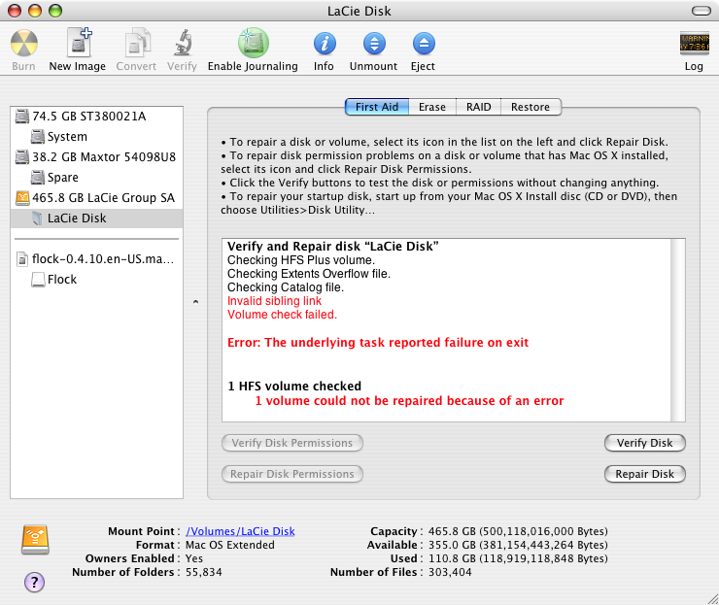719x605 pixels.
Task: Click the "Volume check failed." line
Action: (282, 315)
